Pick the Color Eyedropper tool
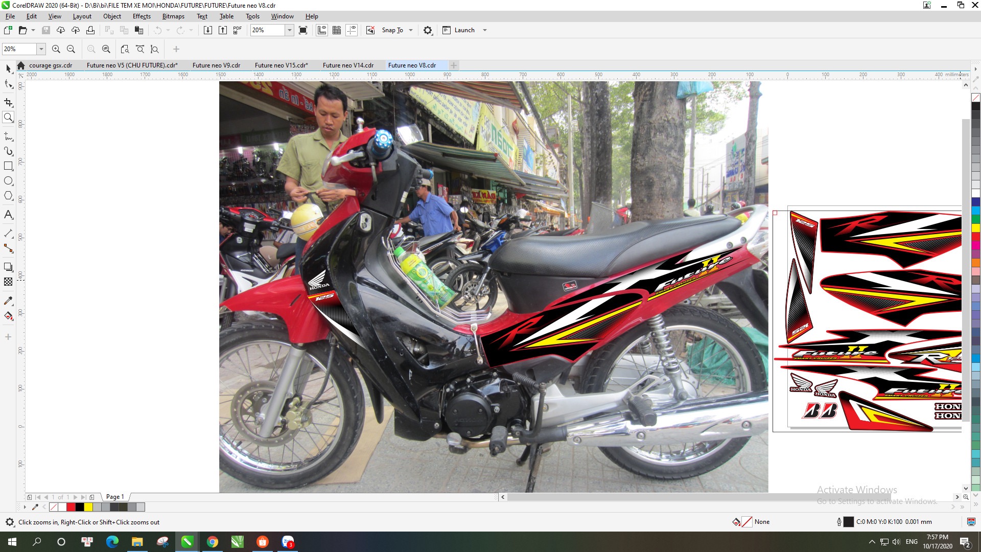The width and height of the screenshot is (981, 552). (x=8, y=301)
